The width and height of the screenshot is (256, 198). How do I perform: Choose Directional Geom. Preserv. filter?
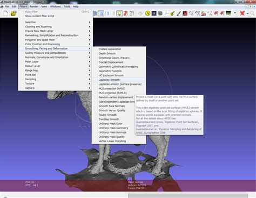pyautogui.click(x=119, y=58)
